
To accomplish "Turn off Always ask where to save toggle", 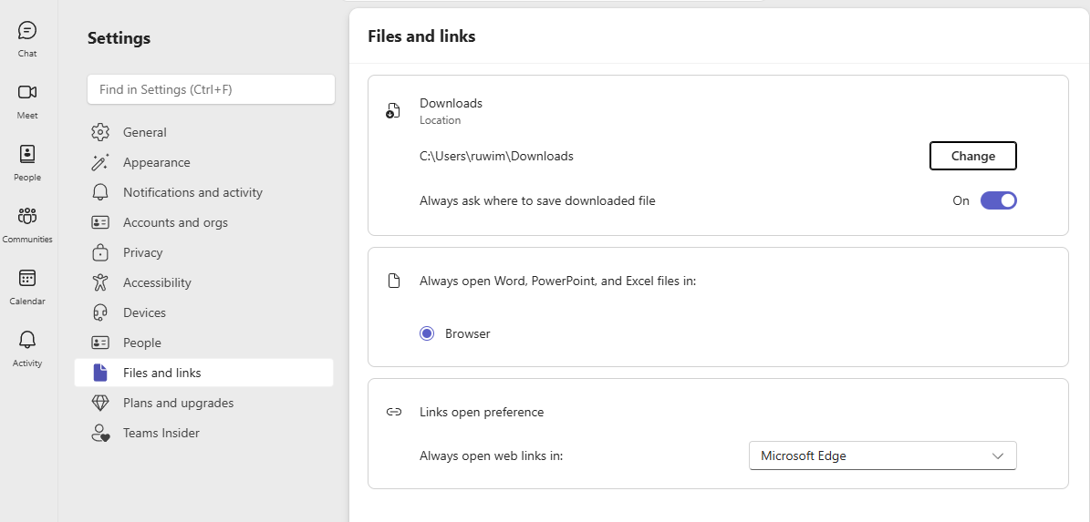I will 998,200.
